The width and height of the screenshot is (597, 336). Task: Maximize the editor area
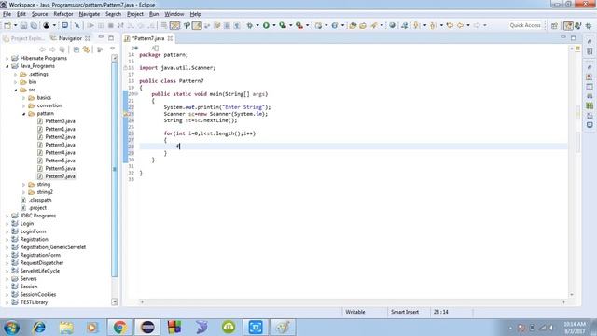point(574,37)
